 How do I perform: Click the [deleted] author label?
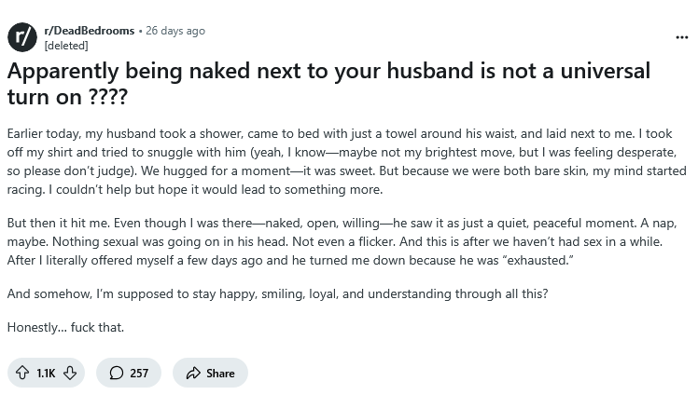click(66, 46)
